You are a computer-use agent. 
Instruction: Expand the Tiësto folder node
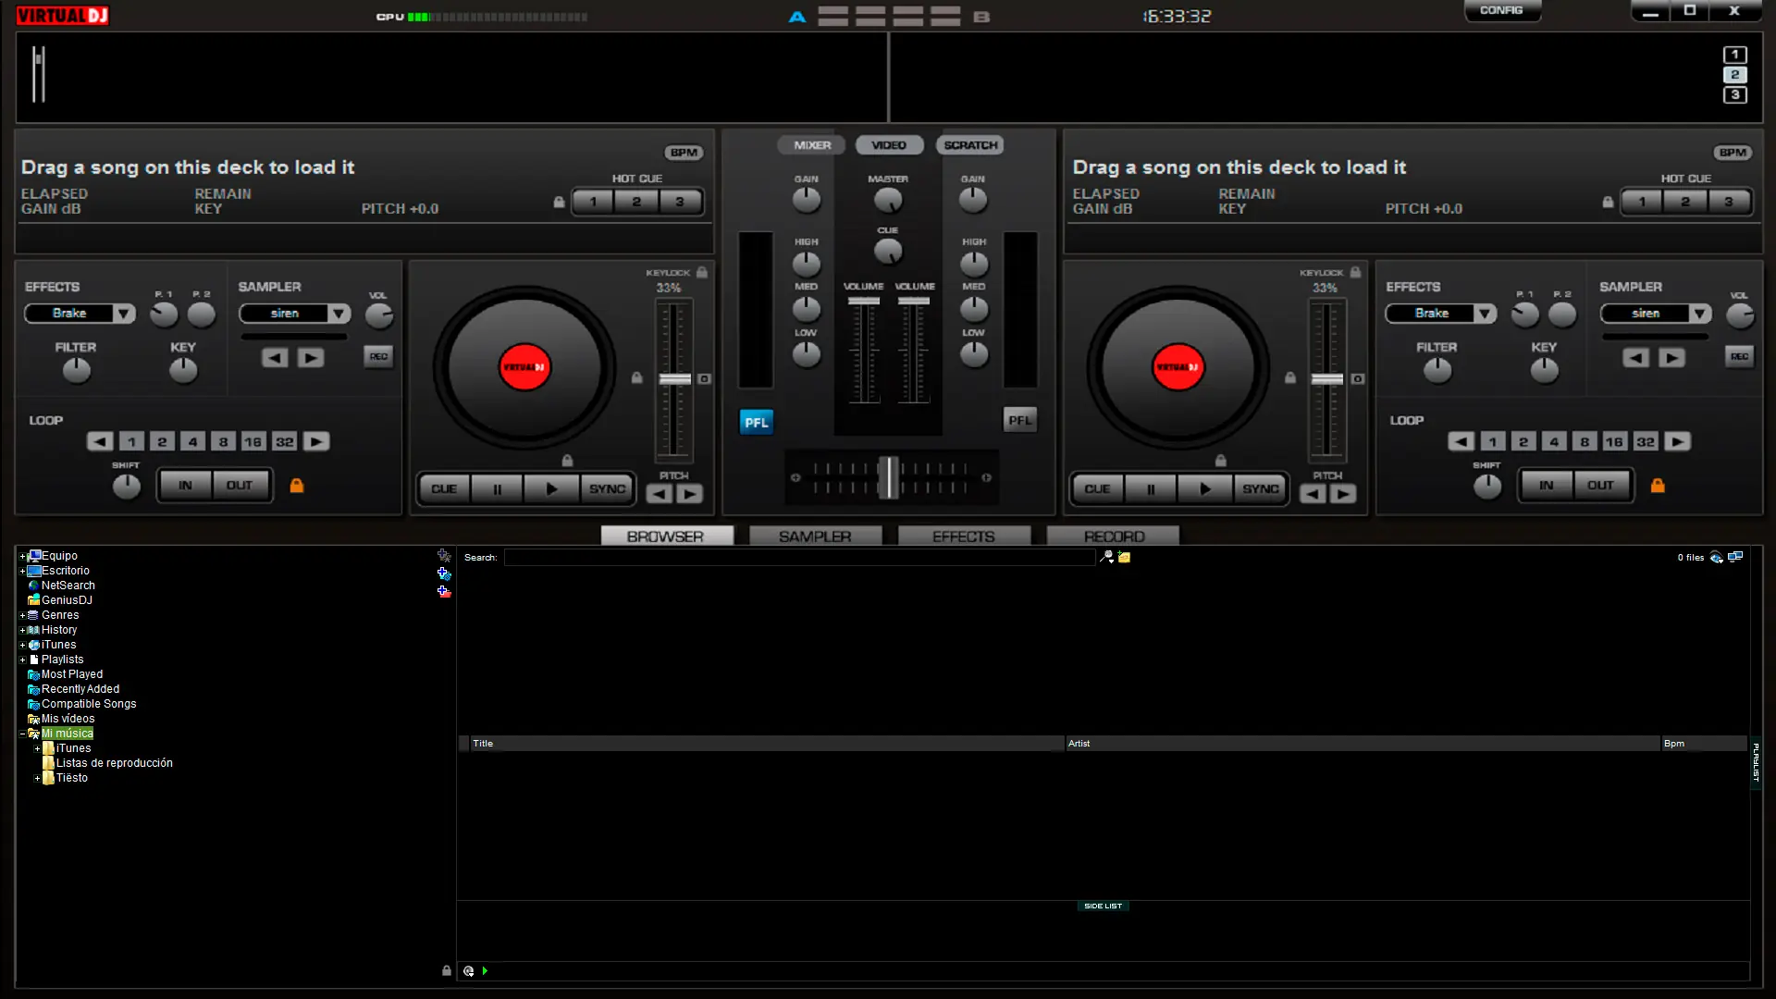click(37, 778)
